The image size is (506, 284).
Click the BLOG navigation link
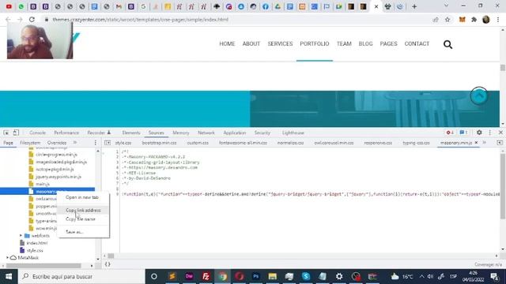click(365, 44)
